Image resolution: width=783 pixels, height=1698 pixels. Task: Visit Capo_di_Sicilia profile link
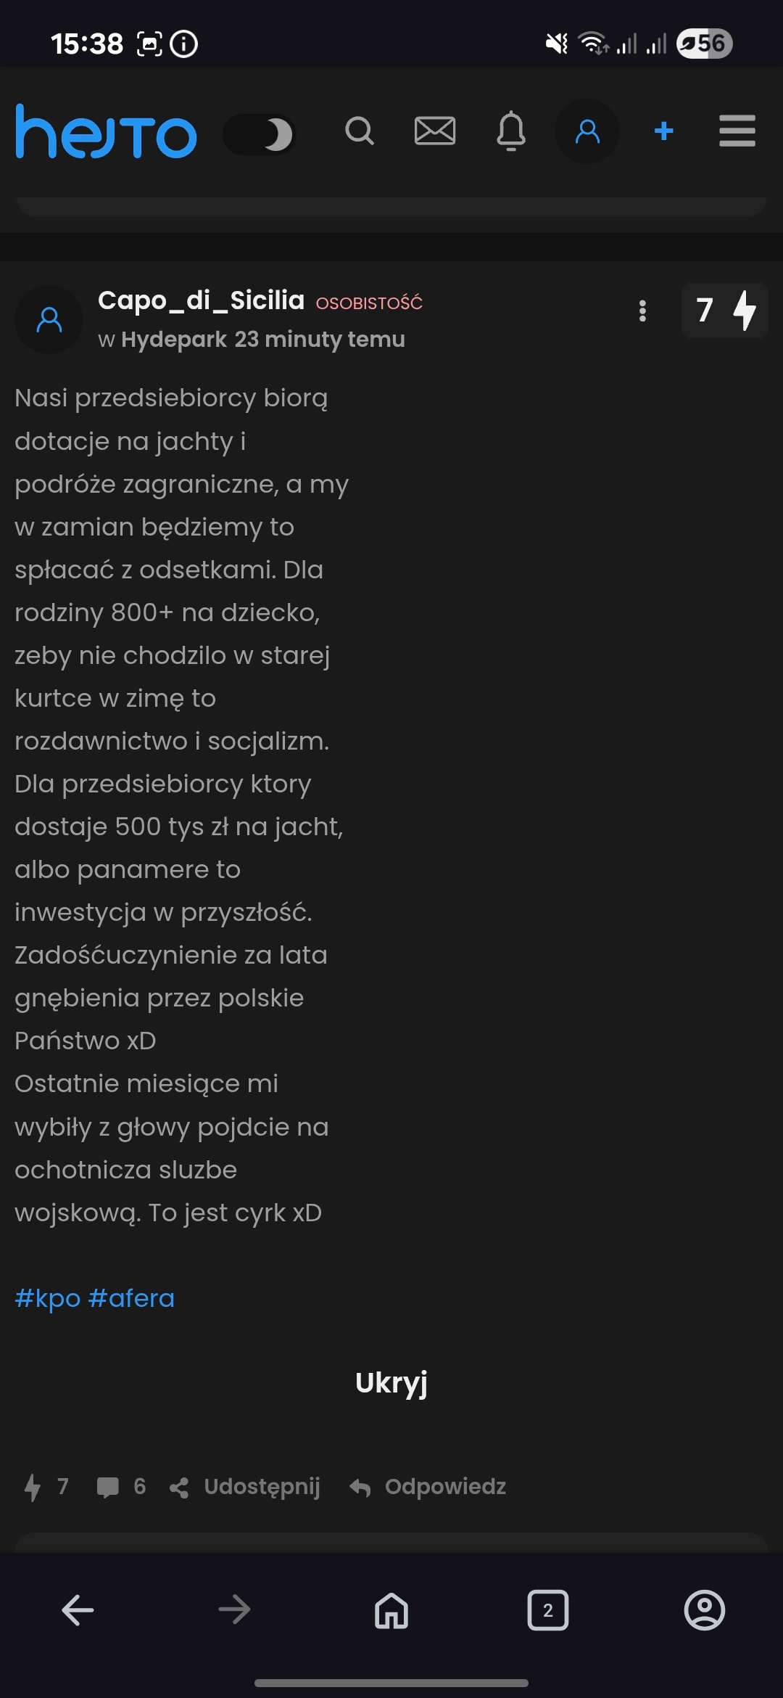tap(201, 300)
